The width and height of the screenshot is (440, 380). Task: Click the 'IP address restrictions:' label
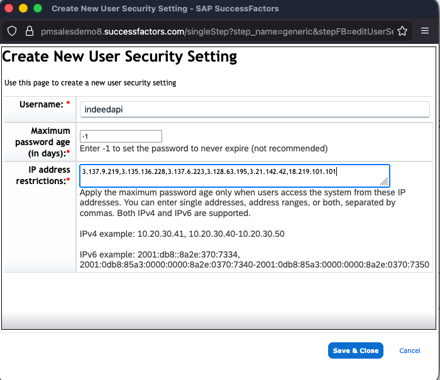pos(43,175)
